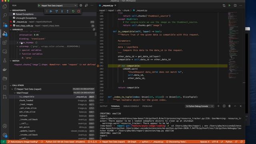
Task: Close the bottom panel
Action: click(x=241, y=106)
